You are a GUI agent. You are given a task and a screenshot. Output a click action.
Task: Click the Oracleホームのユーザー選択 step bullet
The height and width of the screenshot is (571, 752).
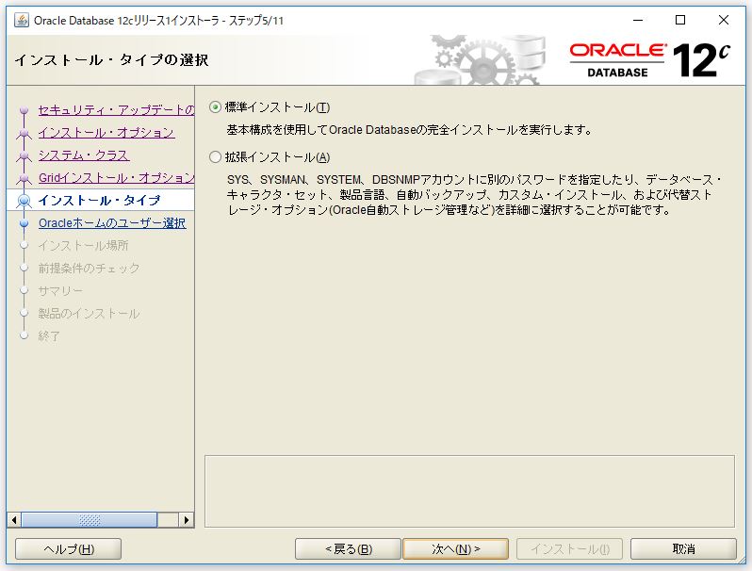coord(24,223)
